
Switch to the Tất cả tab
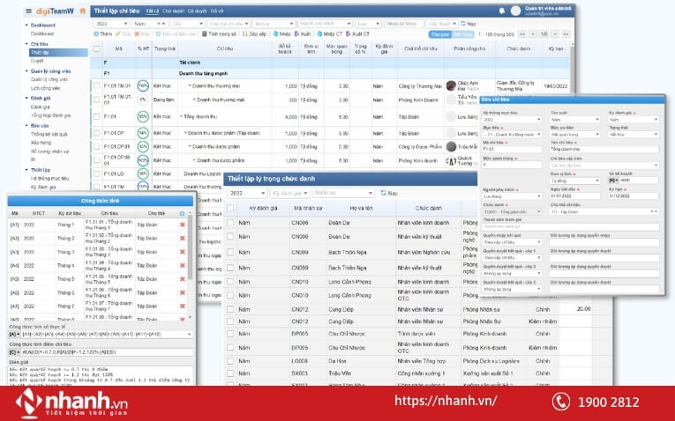pyautogui.click(x=152, y=11)
